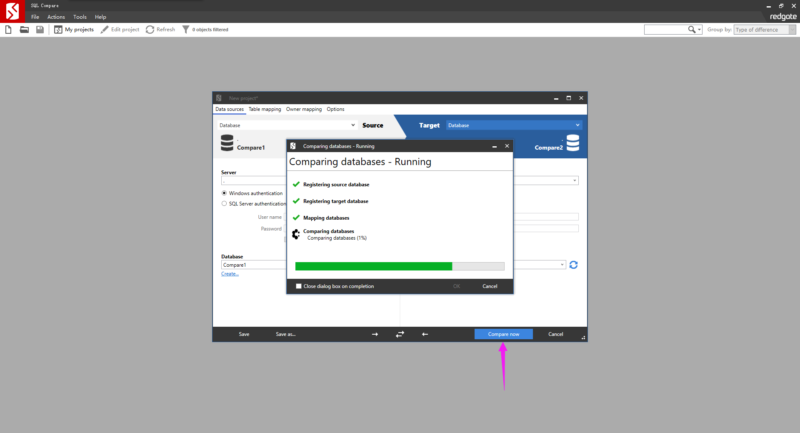Switch to the Owner mapping tab
This screenshot has width=800, height=433.
pyautogui.click(x=304, y=109)
